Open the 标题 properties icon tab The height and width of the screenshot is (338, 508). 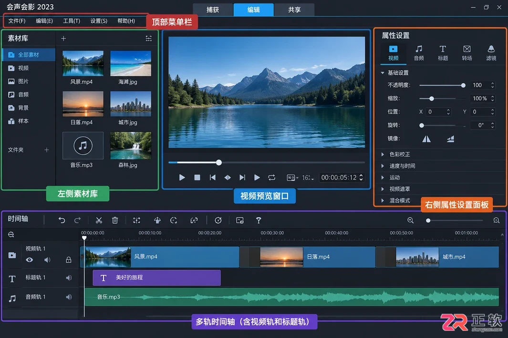click(443, 53)
